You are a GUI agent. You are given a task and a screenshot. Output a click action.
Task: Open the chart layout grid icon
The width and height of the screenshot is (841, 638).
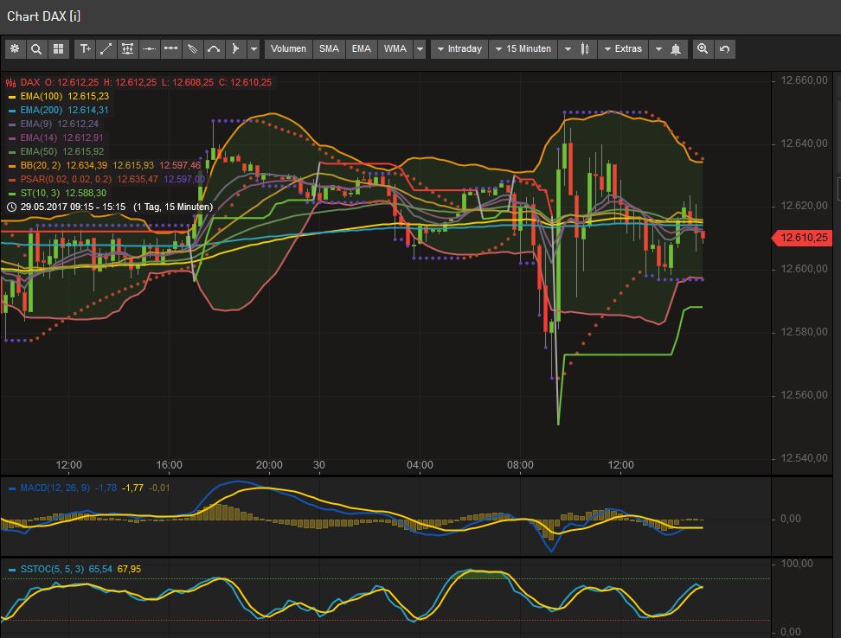pyautogui.click(x=58, y=49)
